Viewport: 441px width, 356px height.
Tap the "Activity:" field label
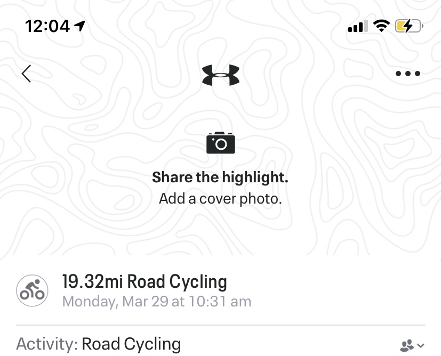pos(47,344)
